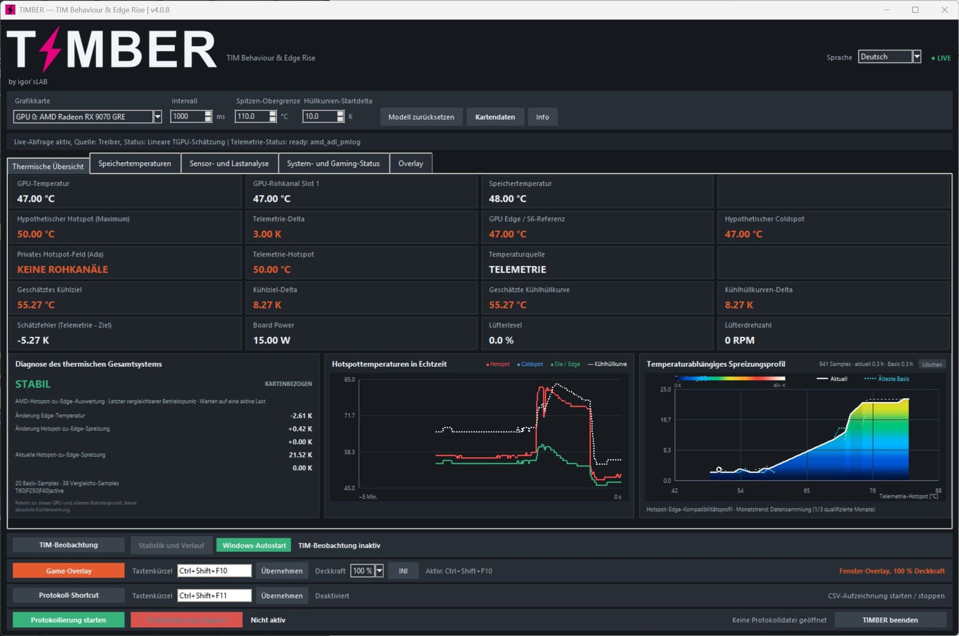
Task: Click Protokollierung stoppen
Action: pos(186,620)
